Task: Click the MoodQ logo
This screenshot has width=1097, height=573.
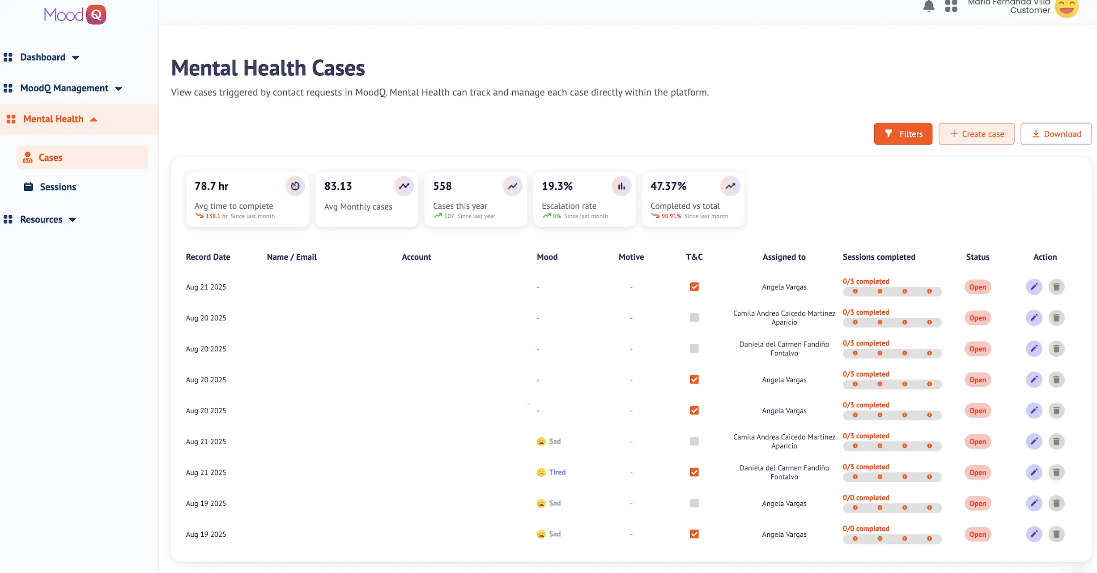Action: pyautogui.click(x=75, y=15)
